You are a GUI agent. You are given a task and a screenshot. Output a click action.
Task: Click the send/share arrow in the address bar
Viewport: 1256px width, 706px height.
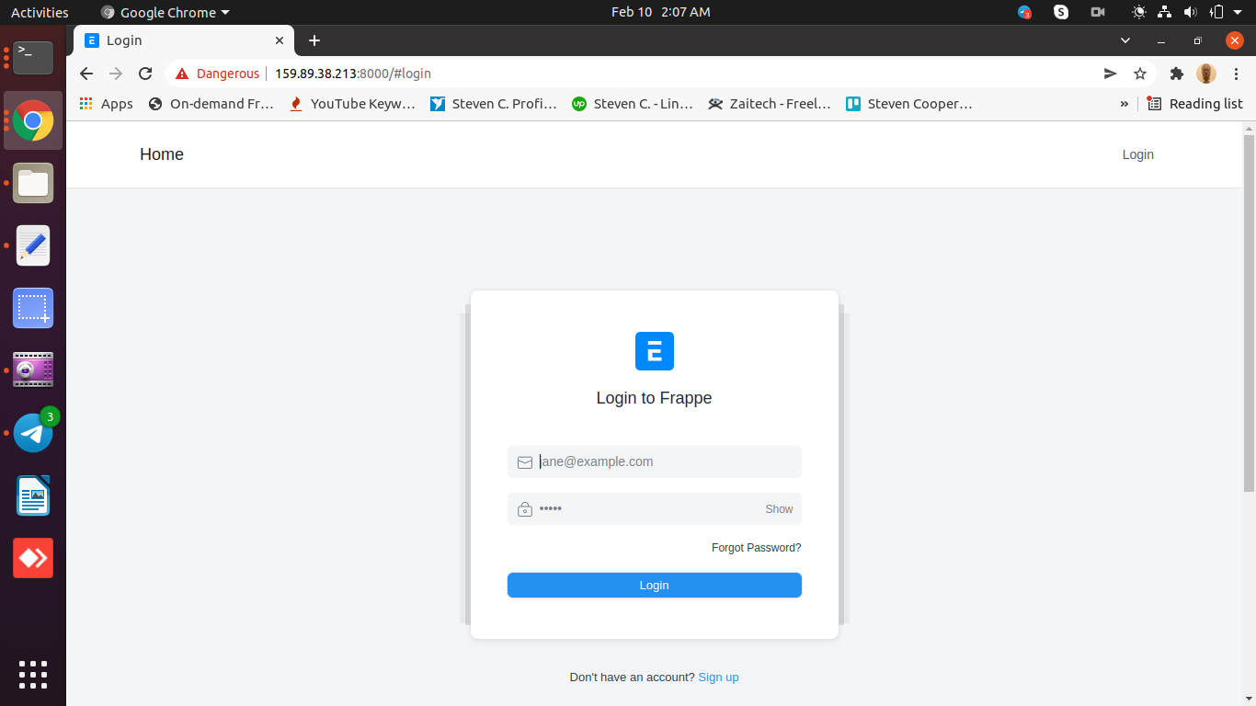[1110, 74]
